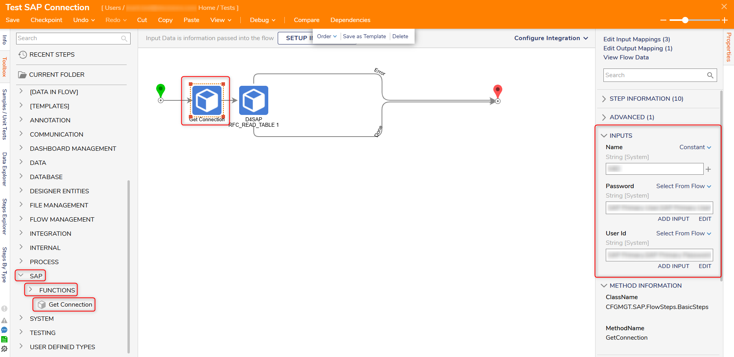This screenshot has width=734, height=357.
Task: Click Cut in the toolbar
Action: (142, 20)
